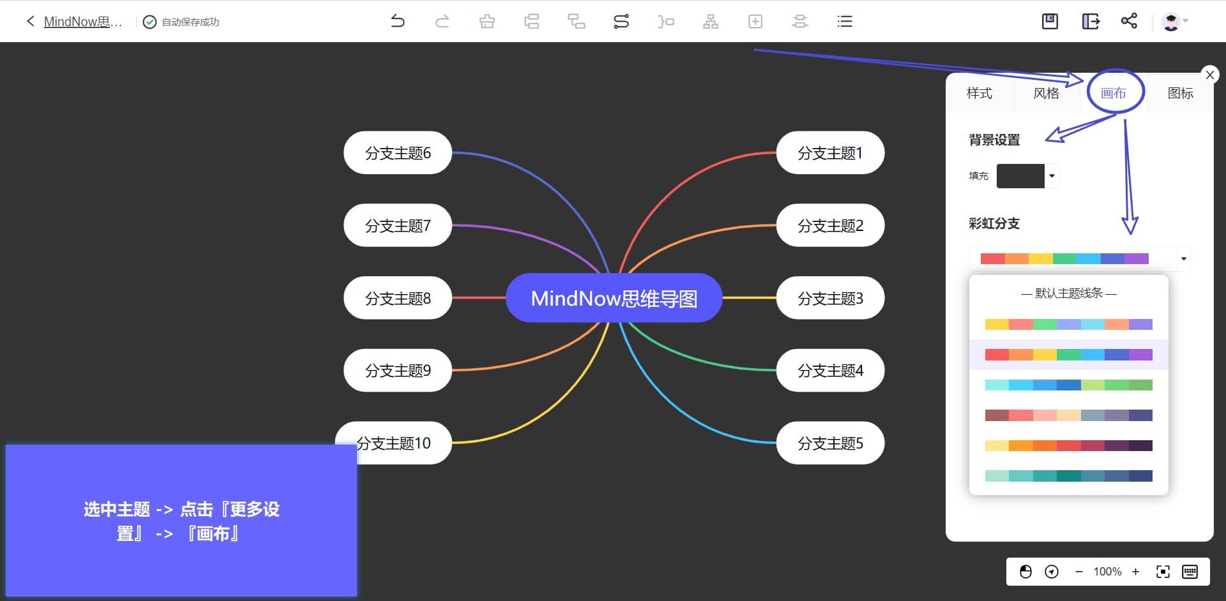The width and height of the screenshot is (1226, 601).
Task: Click the dark 填充 color swatch
Action: tap(1020, 176)
